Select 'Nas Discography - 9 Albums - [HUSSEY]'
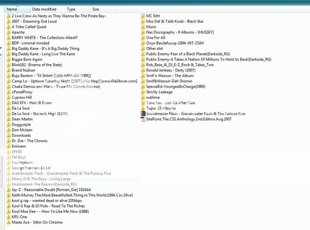The width and height of the screenshot is (310, 230). (x=180, y=32)
